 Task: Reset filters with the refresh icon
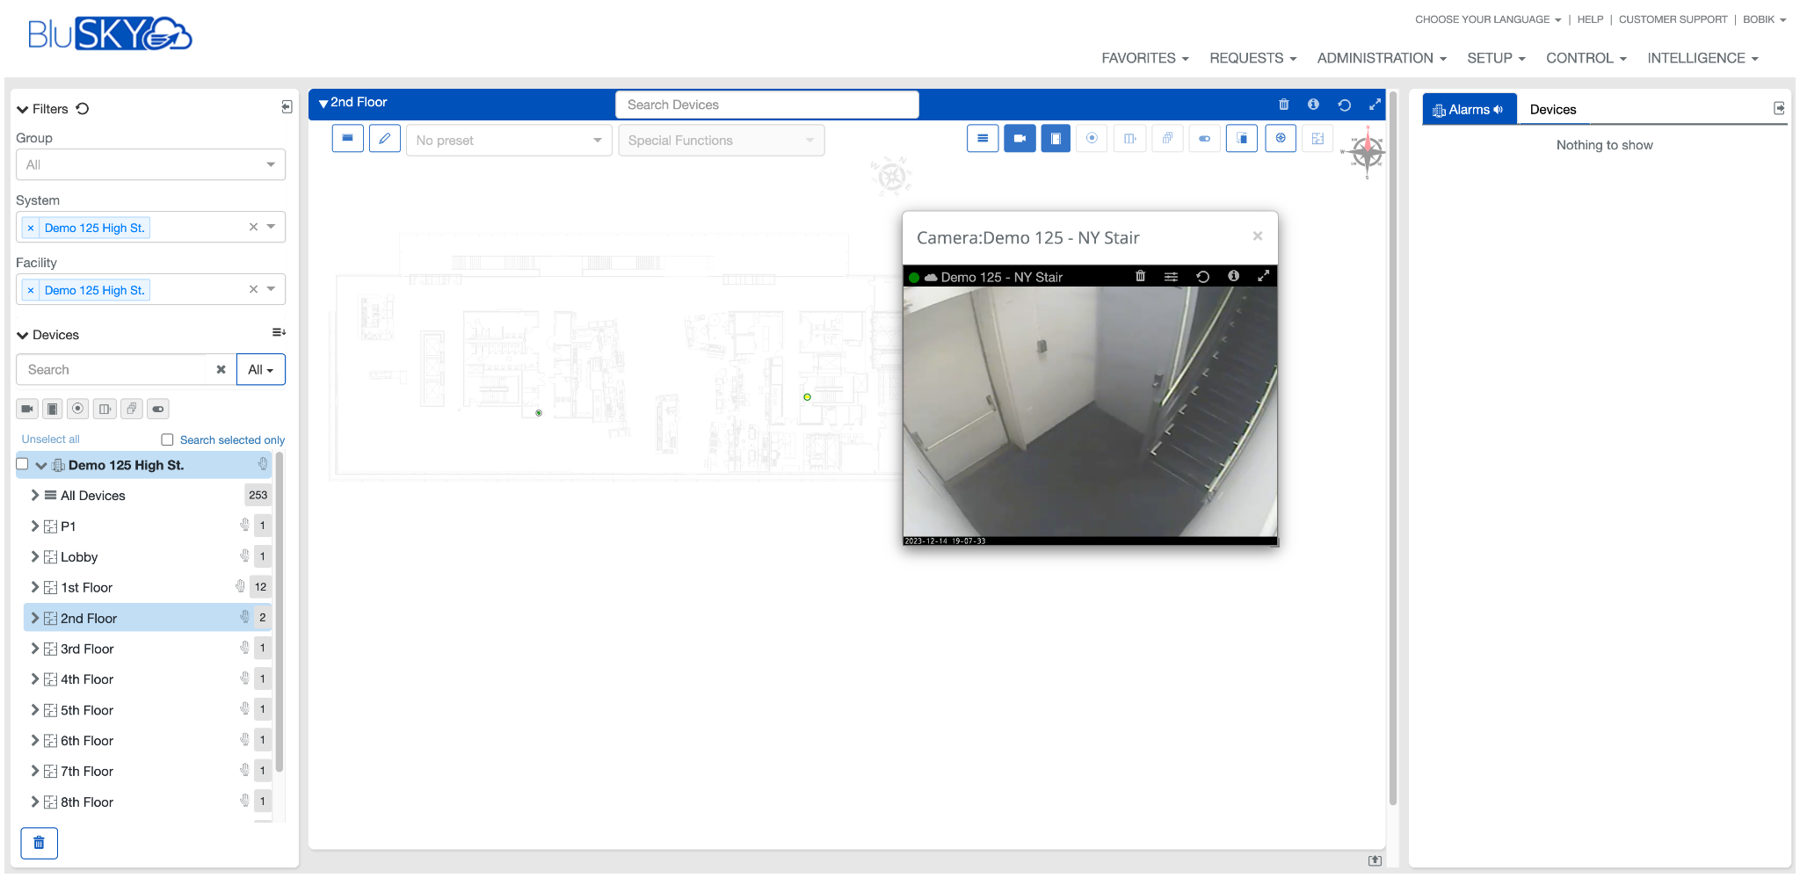(x=83, y=109)
